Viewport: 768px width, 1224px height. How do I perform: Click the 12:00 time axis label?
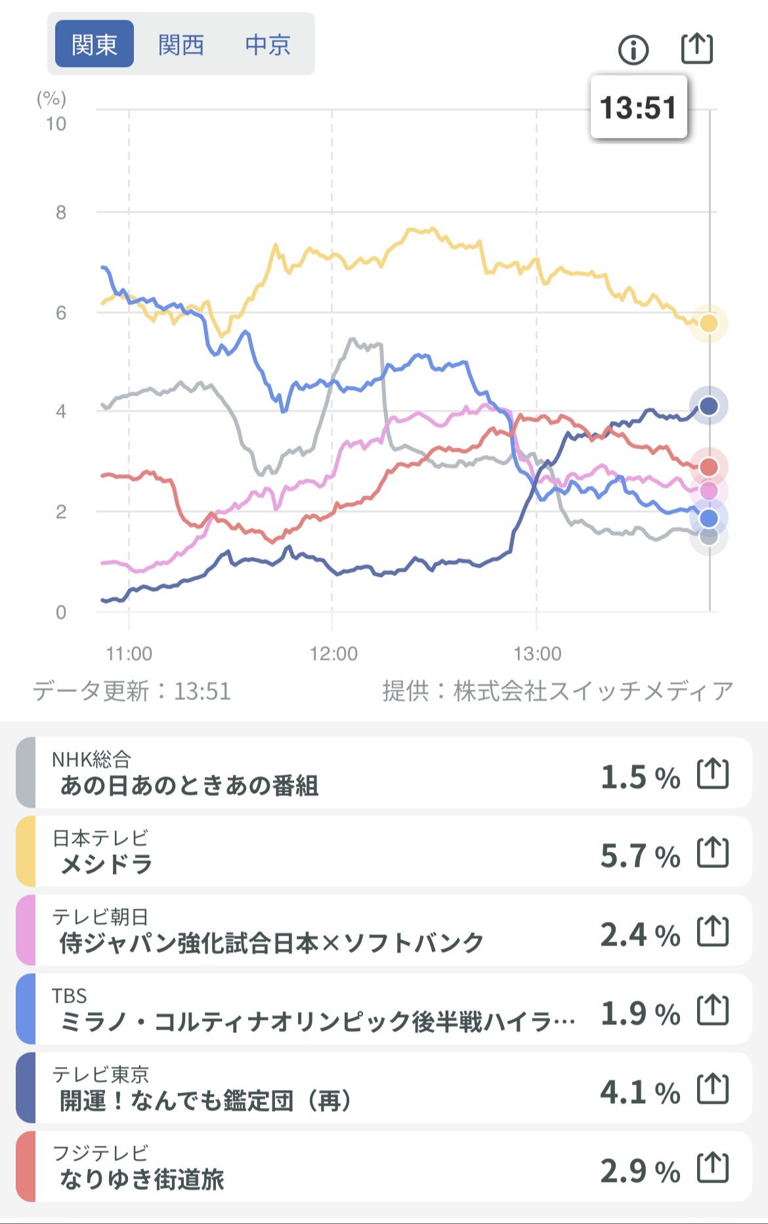(x=333, y=653)
